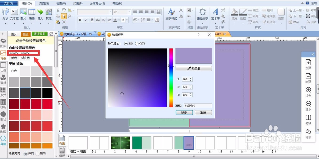Increase the R value stepper
319x159 pixels.
coord(191,78)
